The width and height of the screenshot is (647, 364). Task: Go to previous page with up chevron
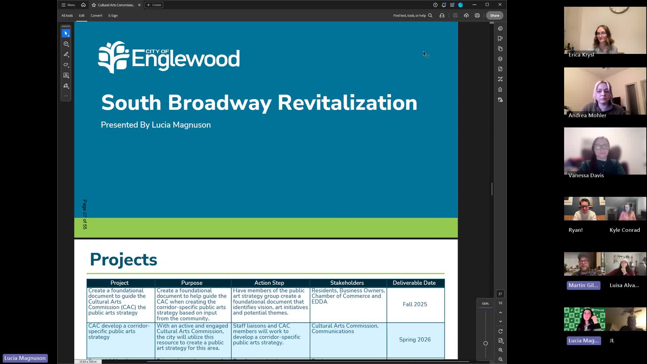coord(500,312)
